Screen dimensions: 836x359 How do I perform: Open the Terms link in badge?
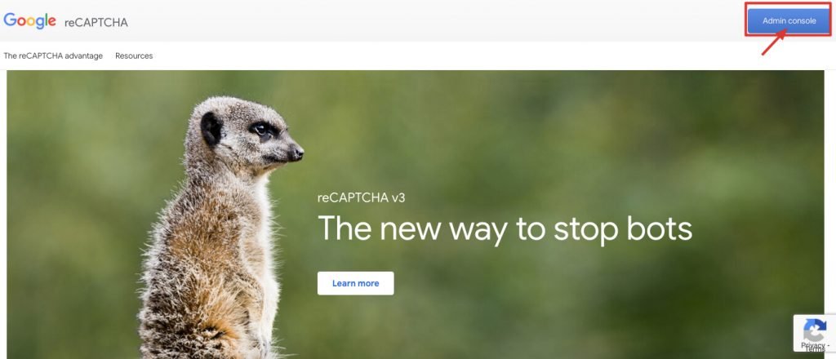click(x=816, y=349)
